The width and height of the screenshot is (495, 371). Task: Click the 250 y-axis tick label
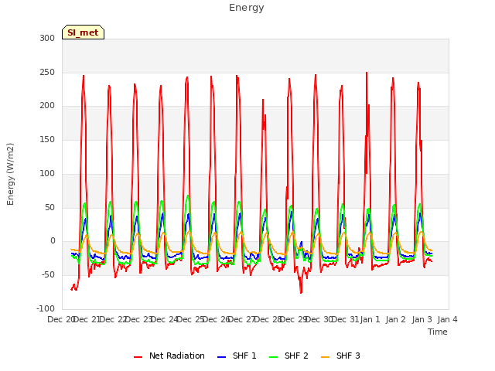click(47, 72)
